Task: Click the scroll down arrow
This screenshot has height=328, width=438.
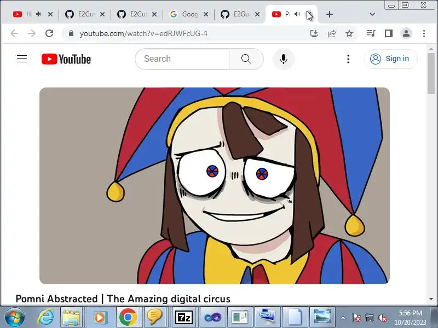Action: tap(431, 299)
